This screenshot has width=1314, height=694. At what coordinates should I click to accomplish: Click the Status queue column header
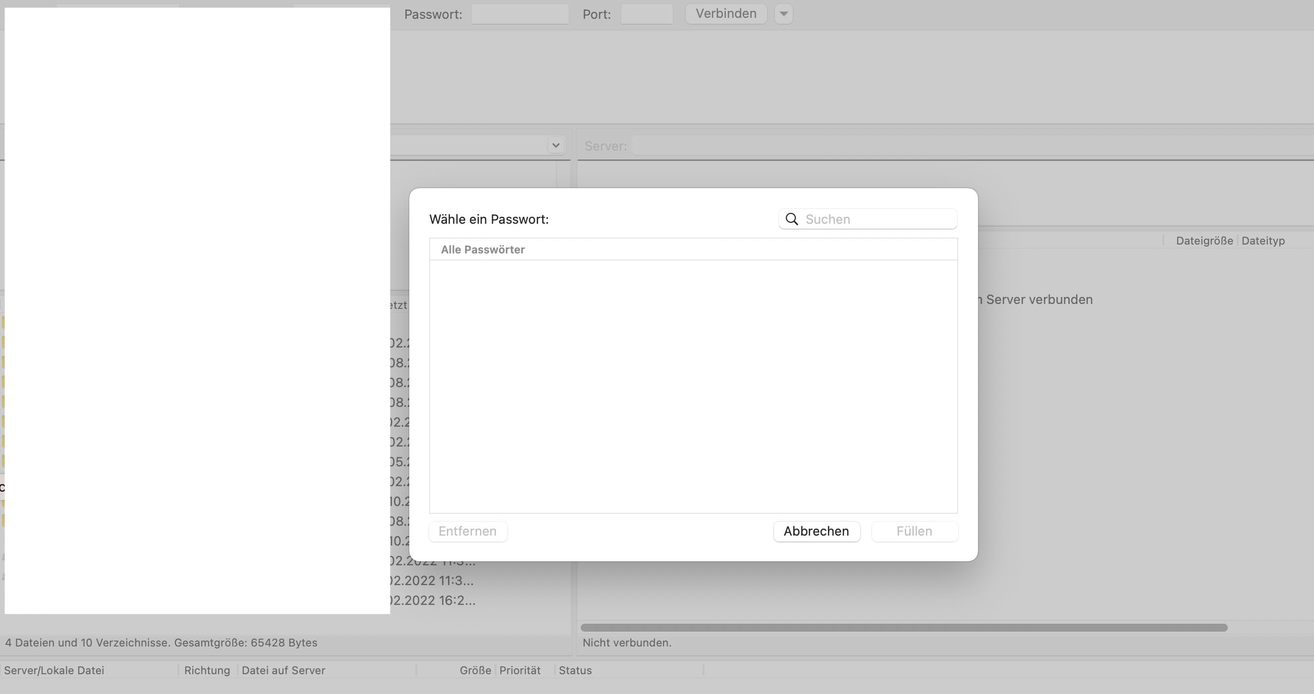pos(575,670)
